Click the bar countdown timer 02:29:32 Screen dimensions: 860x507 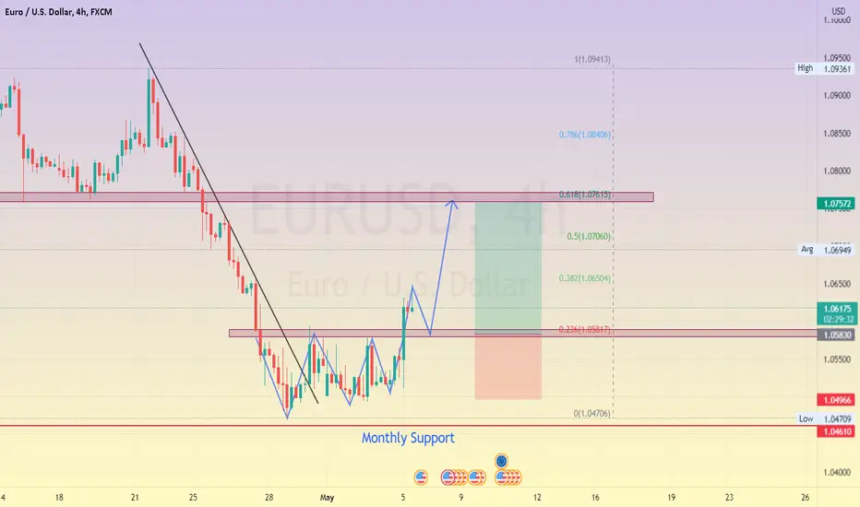coord(837,320)
